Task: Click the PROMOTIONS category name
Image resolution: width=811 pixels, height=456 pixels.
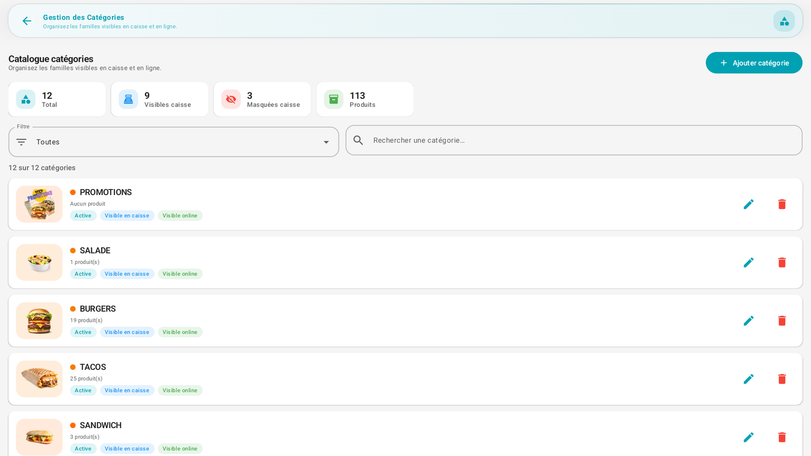Action: click(x=105, y=192)
